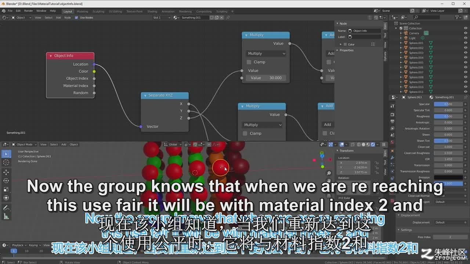Click the viewport zoom magnifier gizmo
The height and width of the screenshot is (264, 470).
click(x=329, y=173)
